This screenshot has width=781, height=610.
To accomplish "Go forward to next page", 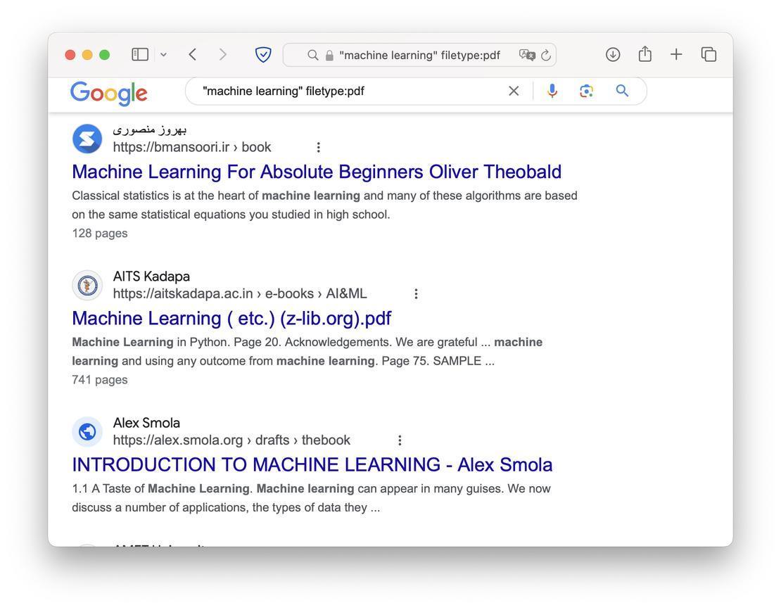I will (222, 54).
